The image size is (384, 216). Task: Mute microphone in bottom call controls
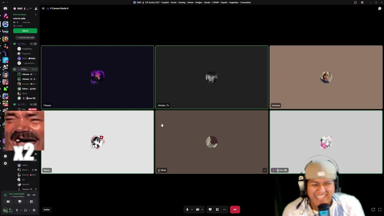pyautogui.click(x=187, y=209)
